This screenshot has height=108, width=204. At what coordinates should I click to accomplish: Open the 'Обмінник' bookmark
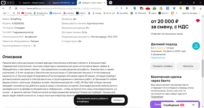click(141, 13)
